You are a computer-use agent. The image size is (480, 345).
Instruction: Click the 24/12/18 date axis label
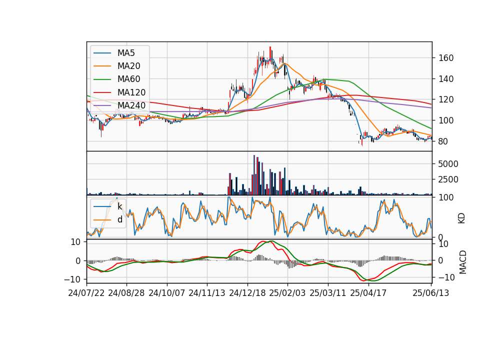tap(247, 293)
